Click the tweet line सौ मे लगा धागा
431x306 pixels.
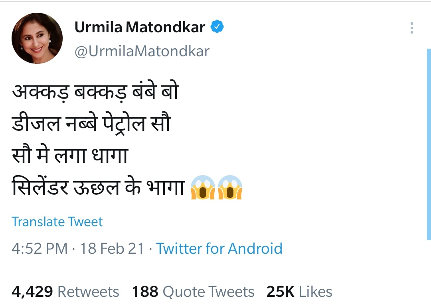tap(69, 156)
